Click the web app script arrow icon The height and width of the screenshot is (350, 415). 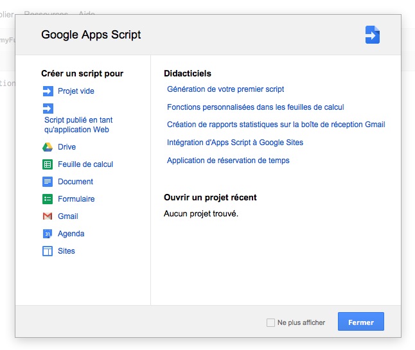(48, 108)
